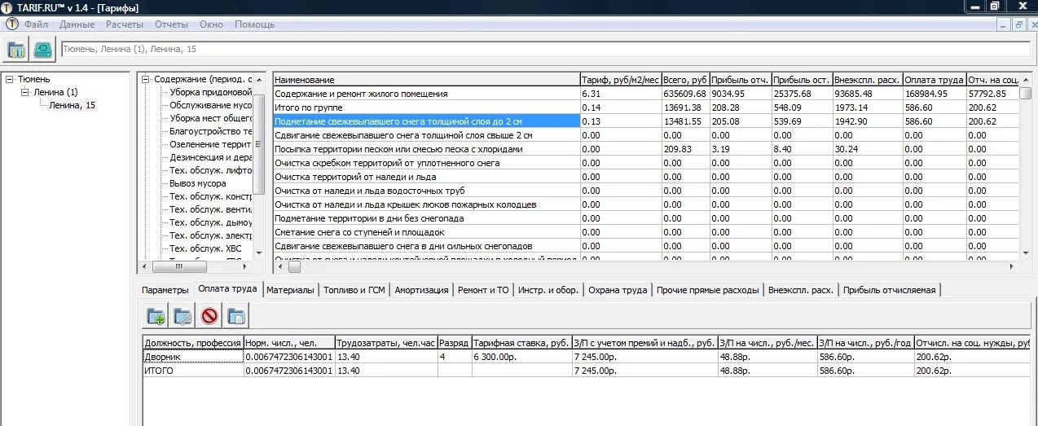Switch to the Оплата труда tab
This screenshot has height=426, width=1038.
(227, 288)
